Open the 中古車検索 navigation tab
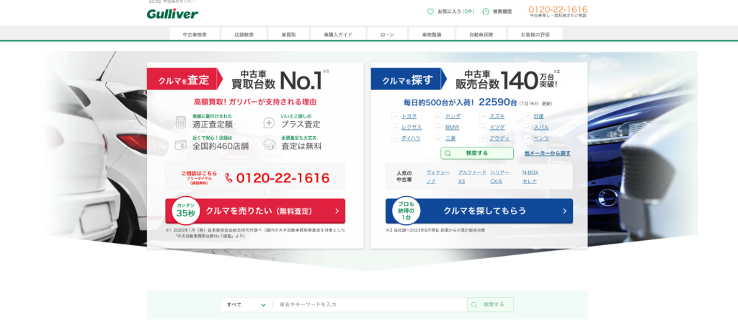The width and height of the screenshot is (738, 336). coord(195,34)
